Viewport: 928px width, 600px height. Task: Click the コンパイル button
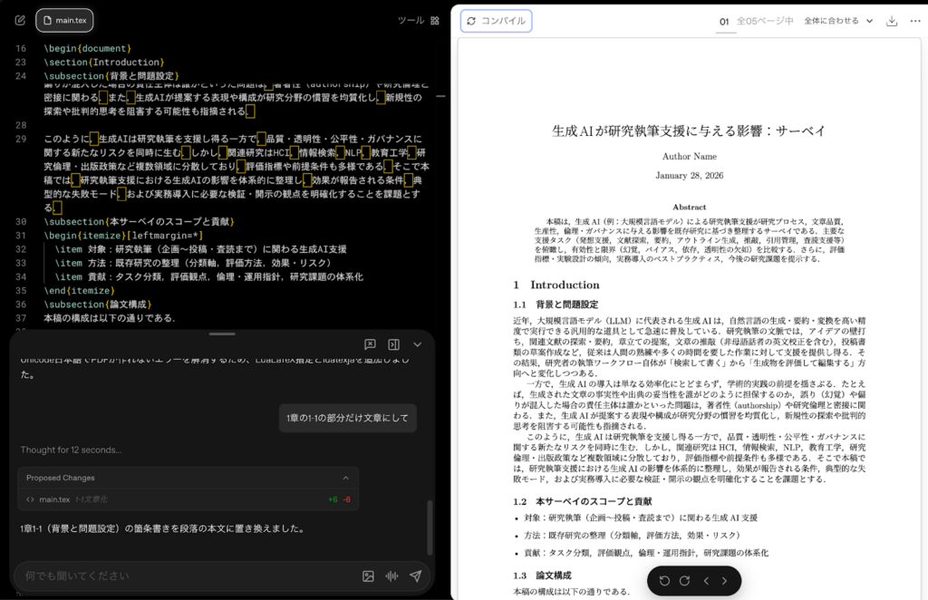coord(497,20)
